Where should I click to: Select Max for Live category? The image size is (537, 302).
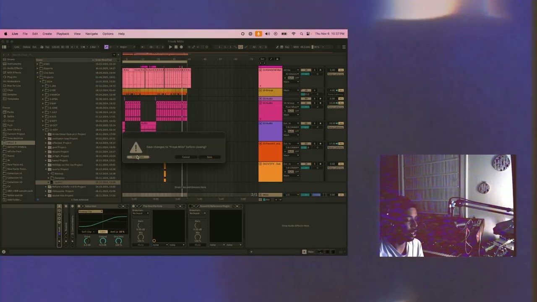pos(13,86)
